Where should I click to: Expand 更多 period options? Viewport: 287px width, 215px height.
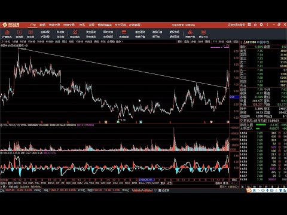tap(120, 42)
